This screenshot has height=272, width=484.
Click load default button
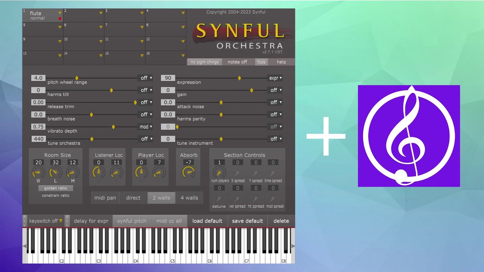(x=207, y=221)
